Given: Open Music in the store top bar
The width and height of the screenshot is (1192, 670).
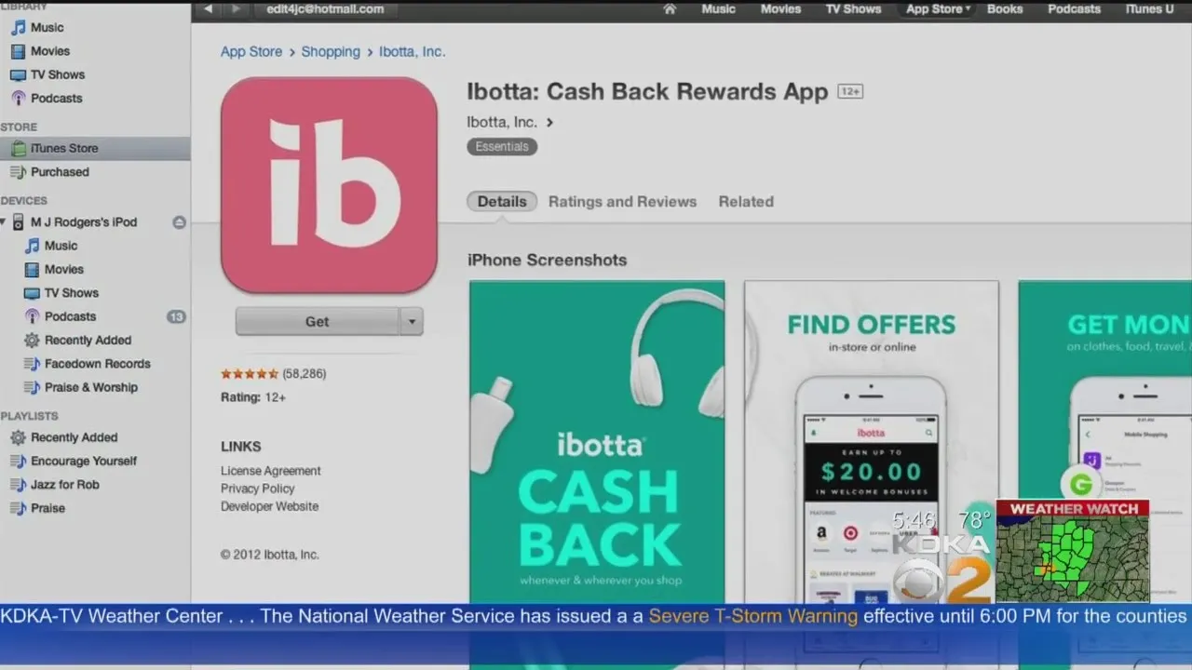Looking at the screenshot, I should click(718, 9).
